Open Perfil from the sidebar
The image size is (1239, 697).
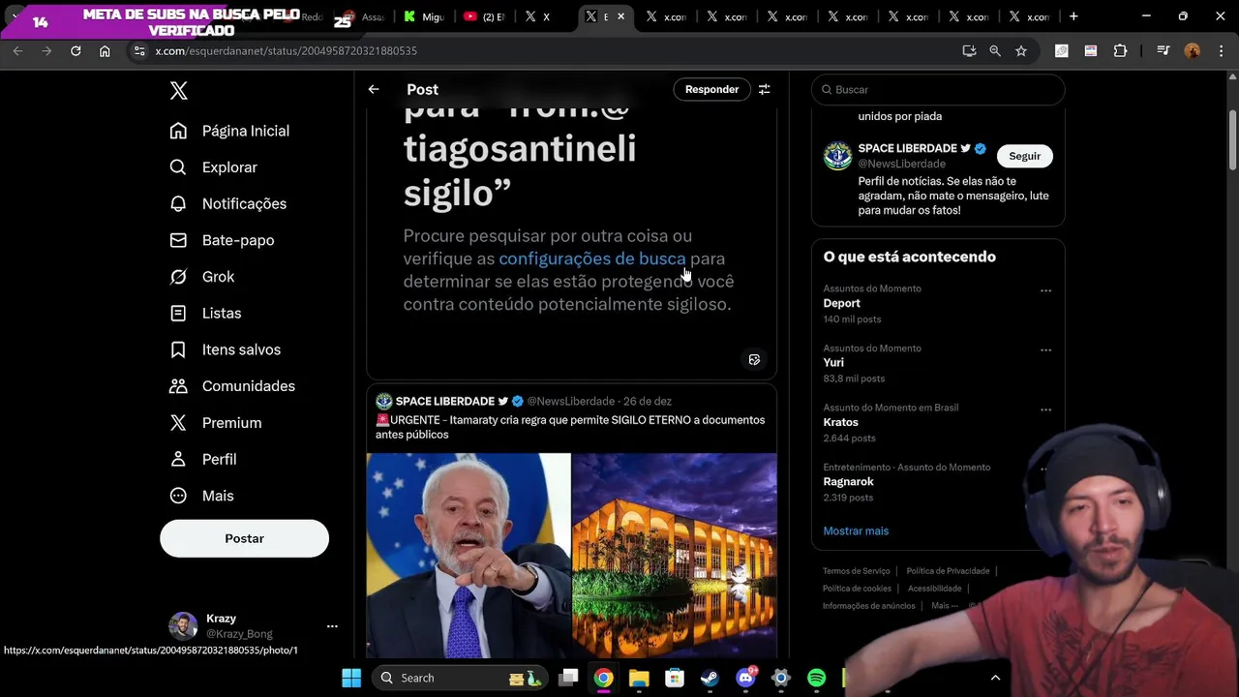coord(202,459)
